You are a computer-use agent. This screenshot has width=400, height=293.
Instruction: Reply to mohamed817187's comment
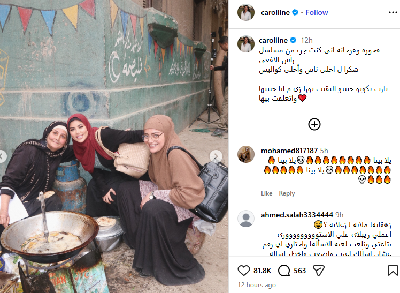coord(287,193)
